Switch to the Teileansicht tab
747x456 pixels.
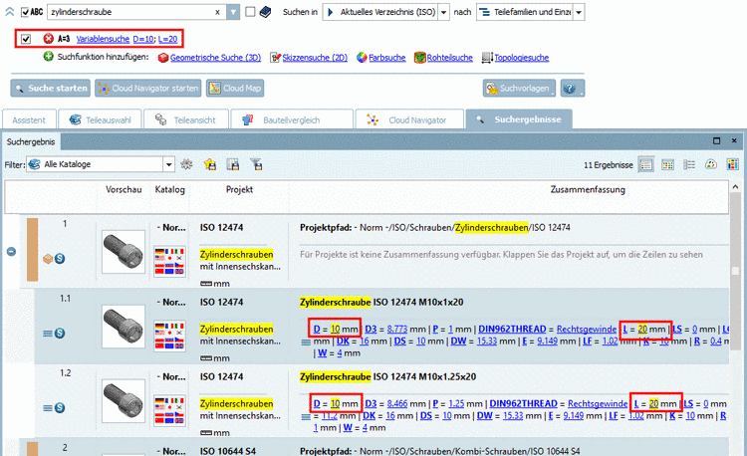coord(186,119)
